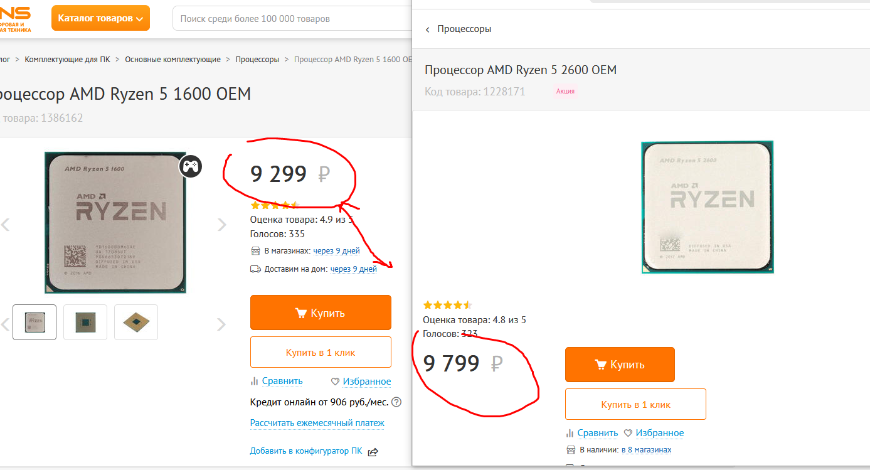The image size is (870, 470).
Task: Click the share icon beside PC configurator link
Action: point(373,451)
